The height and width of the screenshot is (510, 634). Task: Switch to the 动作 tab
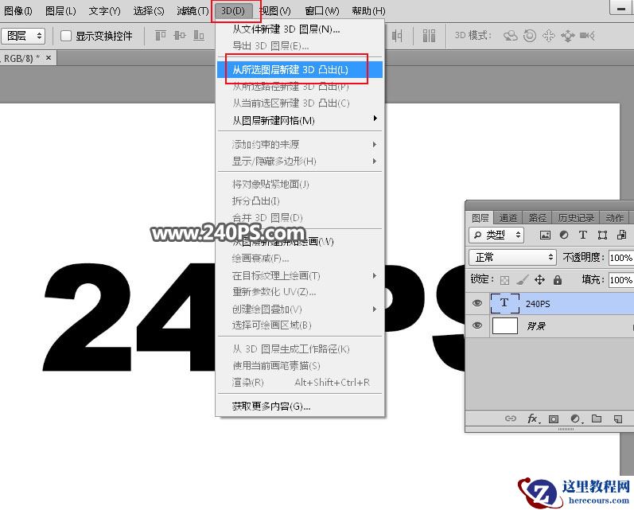(x=615, y=218)
